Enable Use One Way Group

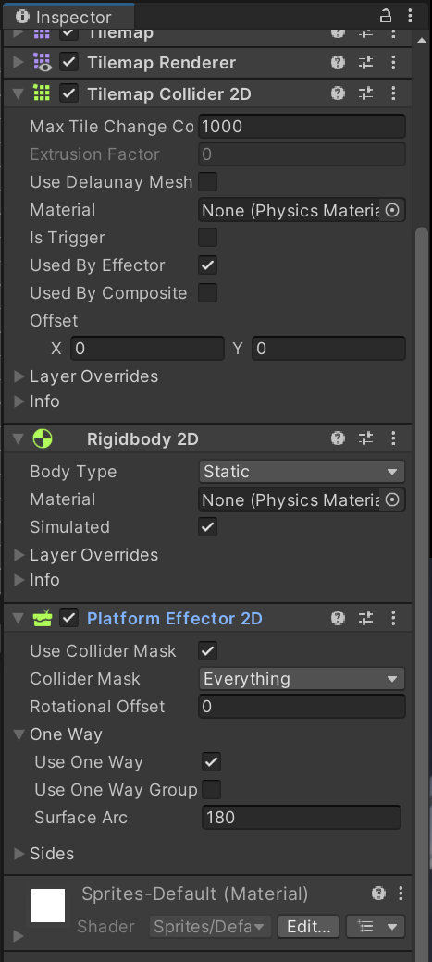(x=211, y=790)
